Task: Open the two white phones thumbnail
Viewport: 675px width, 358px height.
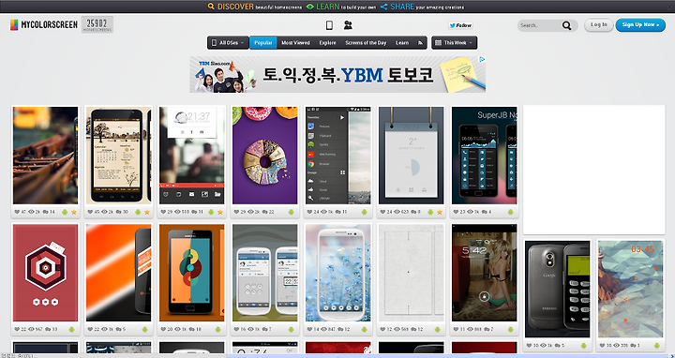Action: [265, 273]
